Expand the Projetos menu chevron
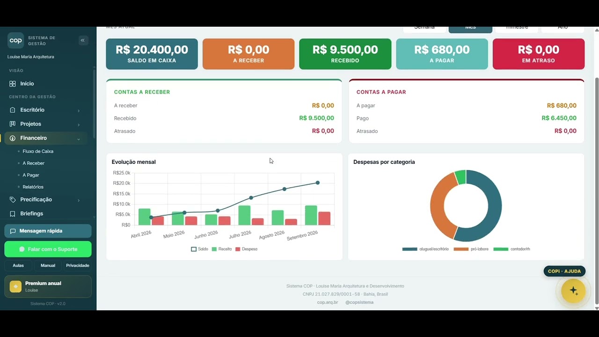599x337 pixels. [x=79, y=125]
